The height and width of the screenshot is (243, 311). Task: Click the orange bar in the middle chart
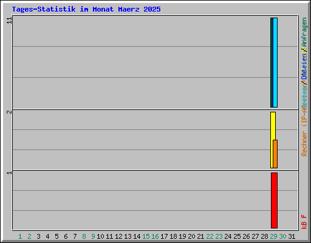point(275,154)
